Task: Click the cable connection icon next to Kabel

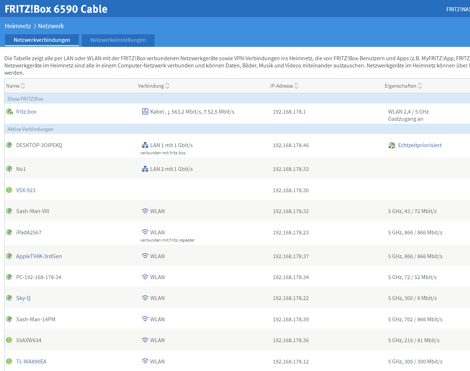Action: (x=145, y=111)
